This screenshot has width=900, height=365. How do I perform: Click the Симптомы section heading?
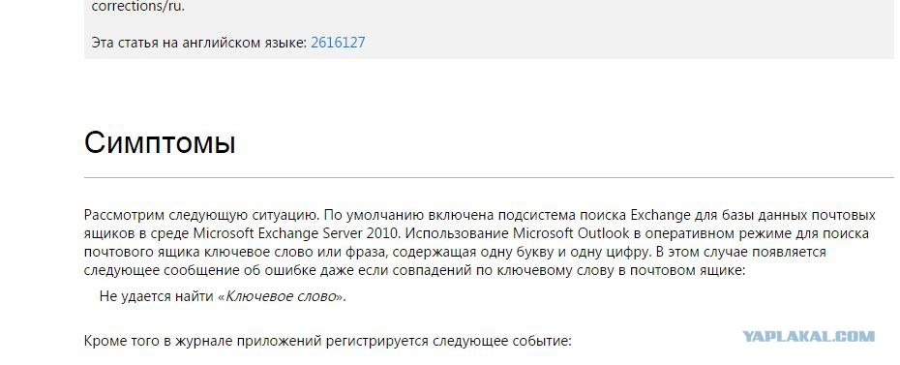160,143
